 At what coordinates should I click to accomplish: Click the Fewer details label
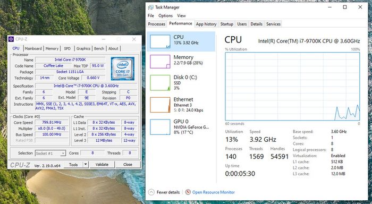click(168, 192)
